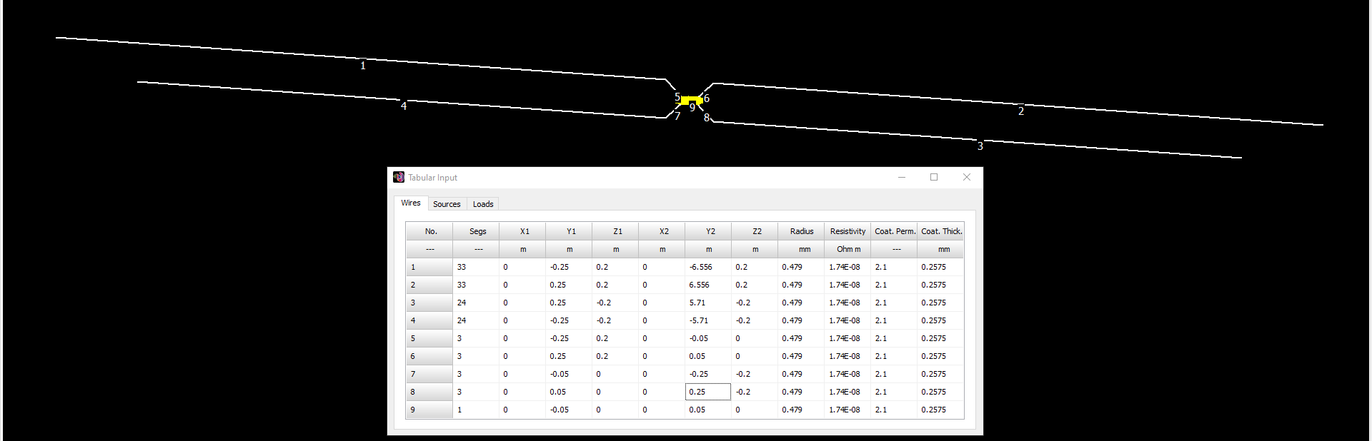Close the Tabular Input window
The image size is (1372, 441).
(967, 177)
